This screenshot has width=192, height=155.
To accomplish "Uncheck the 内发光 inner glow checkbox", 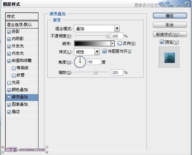I will click(x=9, y=54).
